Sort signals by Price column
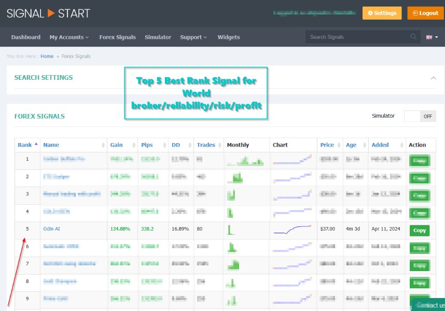 pyautogui.click(x=327, y=145)
